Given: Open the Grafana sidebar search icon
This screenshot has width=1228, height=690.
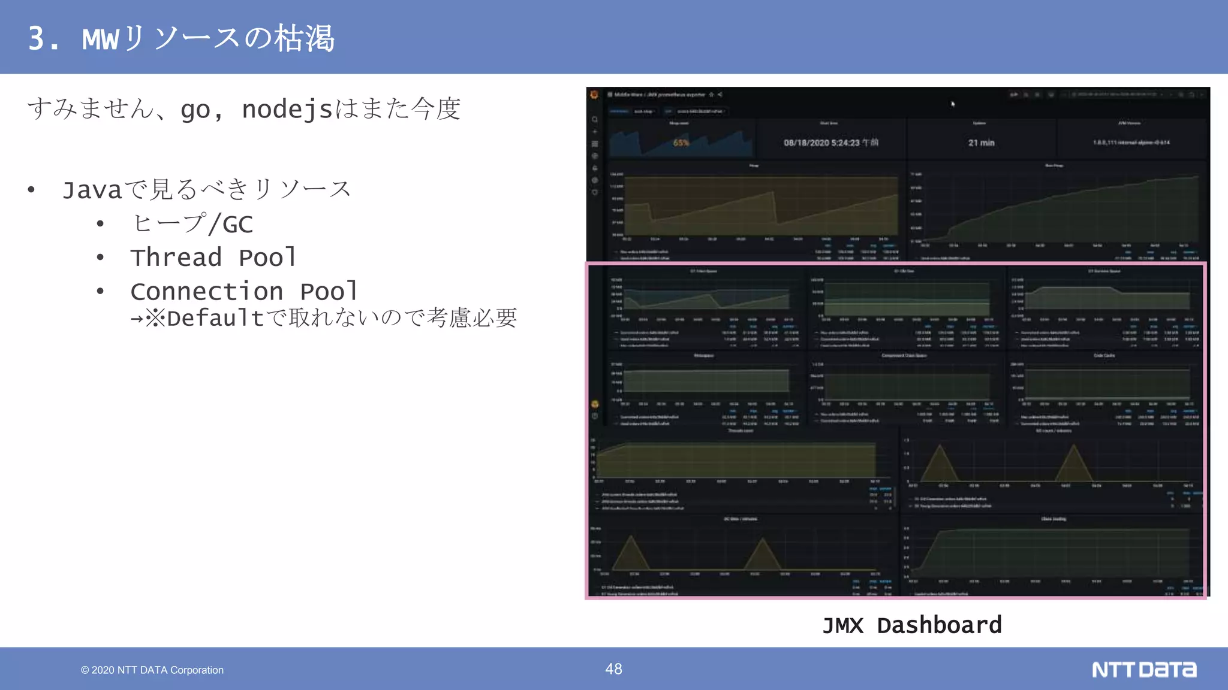Looking at the screenshot, I should [595, 119].
